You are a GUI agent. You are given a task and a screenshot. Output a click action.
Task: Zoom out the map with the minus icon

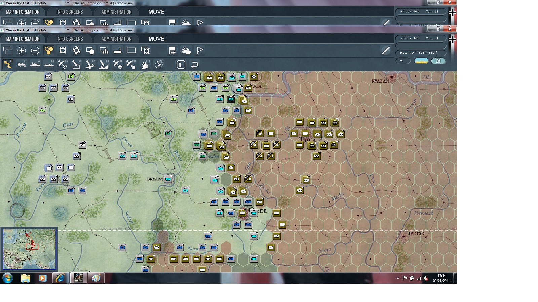point(35,50)
